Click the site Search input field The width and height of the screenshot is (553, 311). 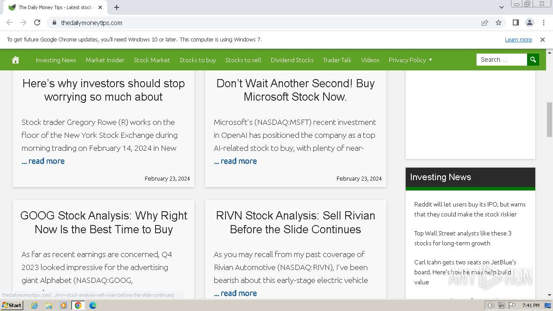(x=502, y=60)
